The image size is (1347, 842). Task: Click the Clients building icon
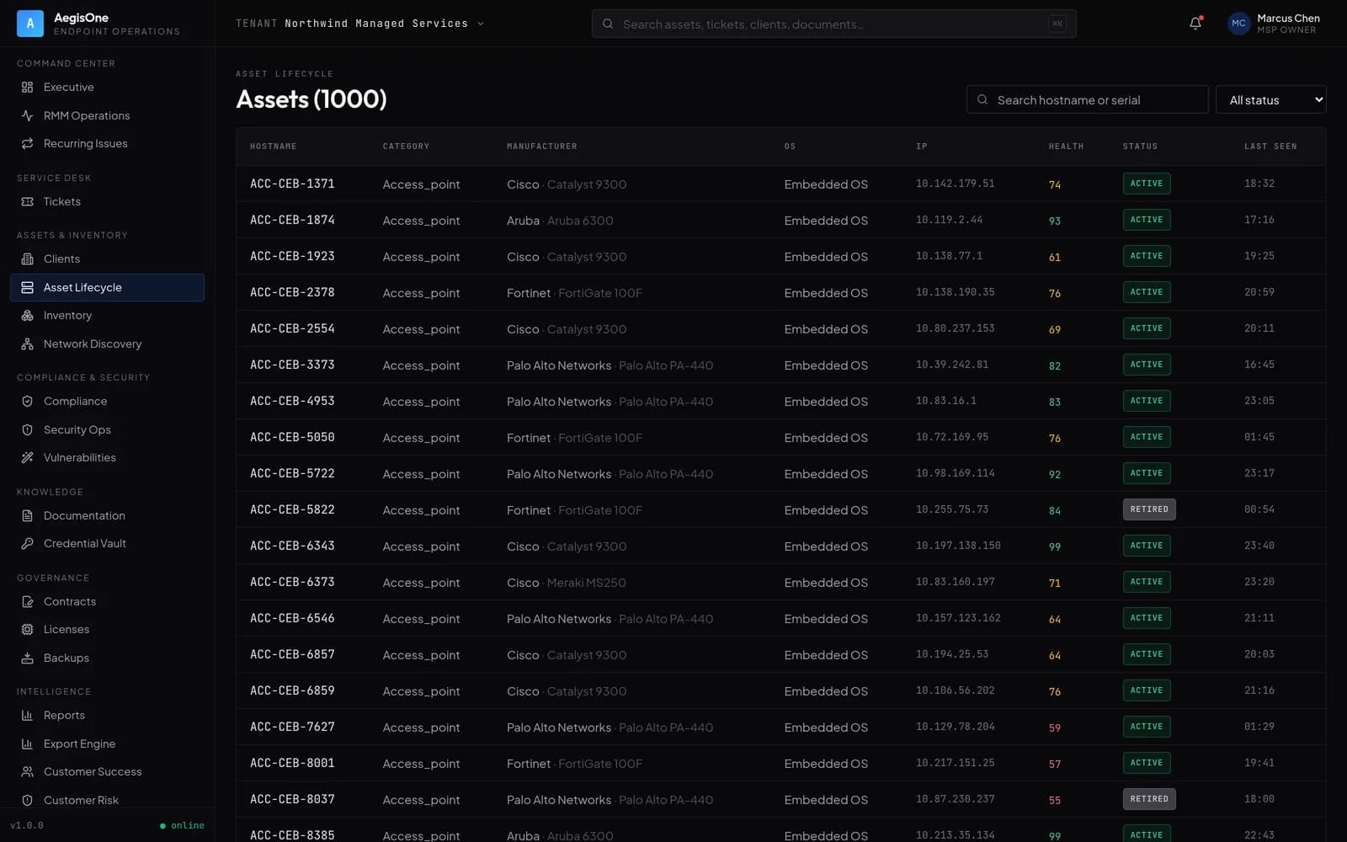[x=27, y=259]
